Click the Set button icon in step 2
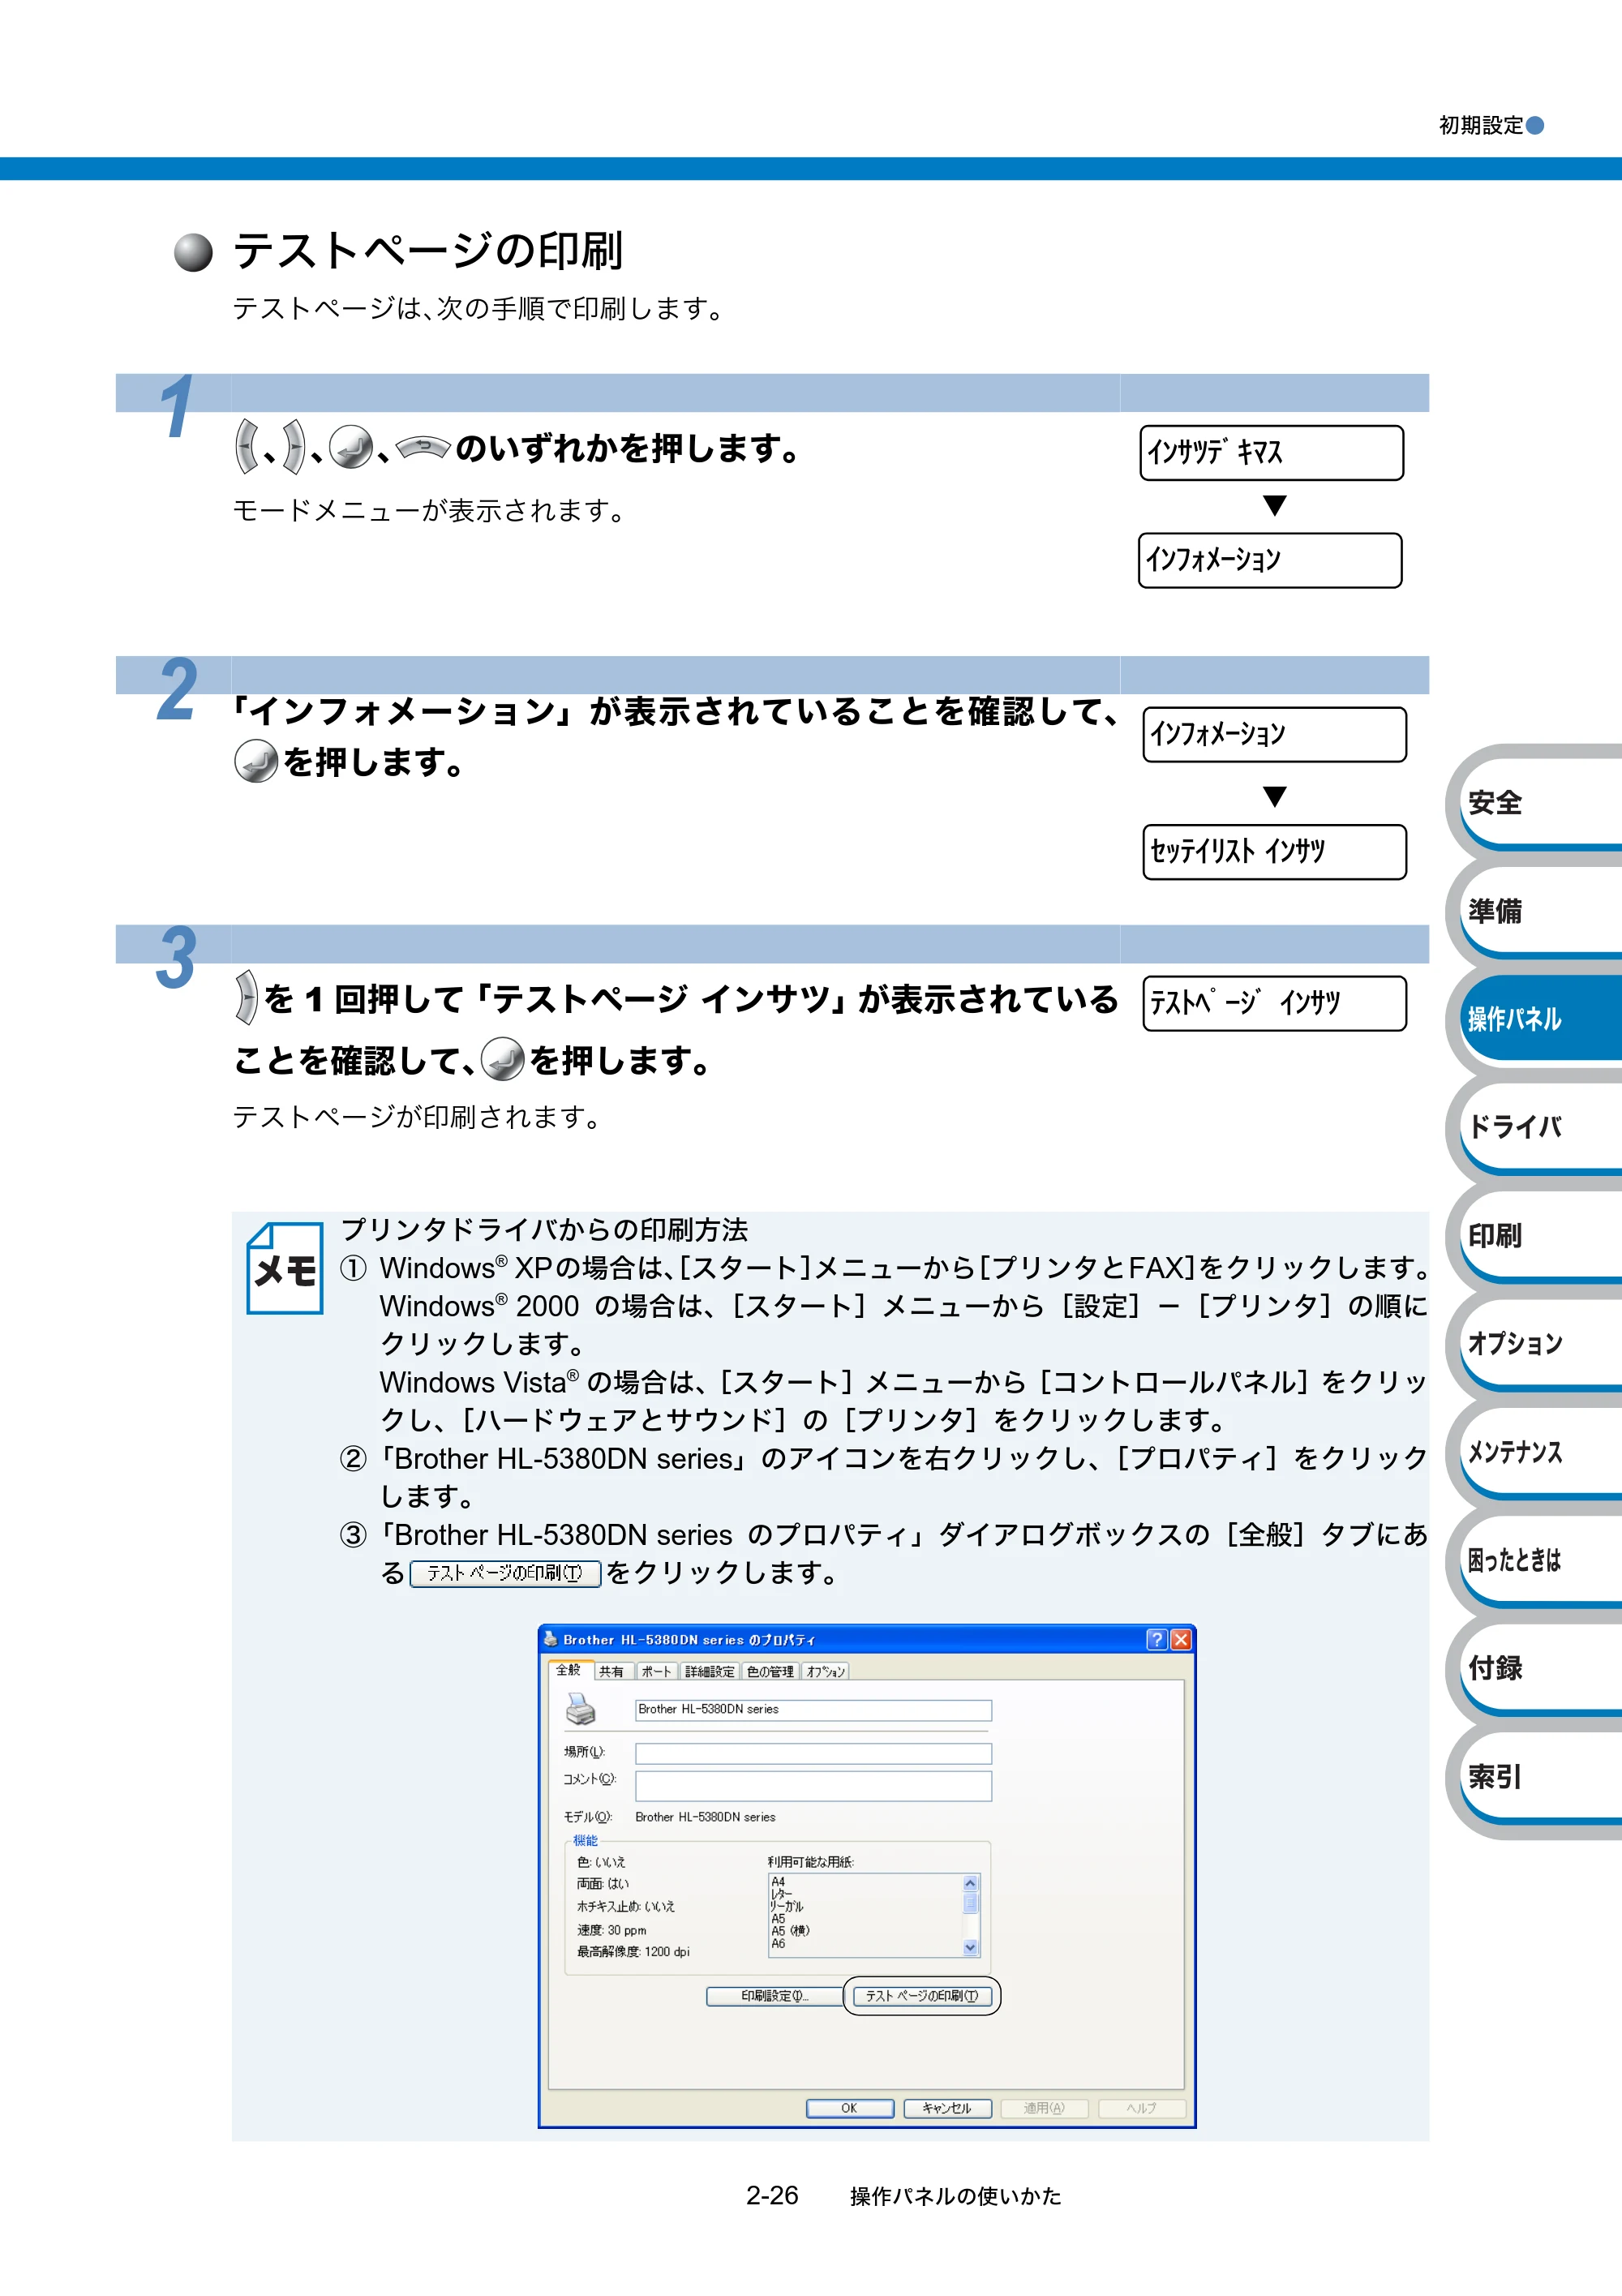The height and width of the screenshot is (2296, 1622). tap(256, 761)
